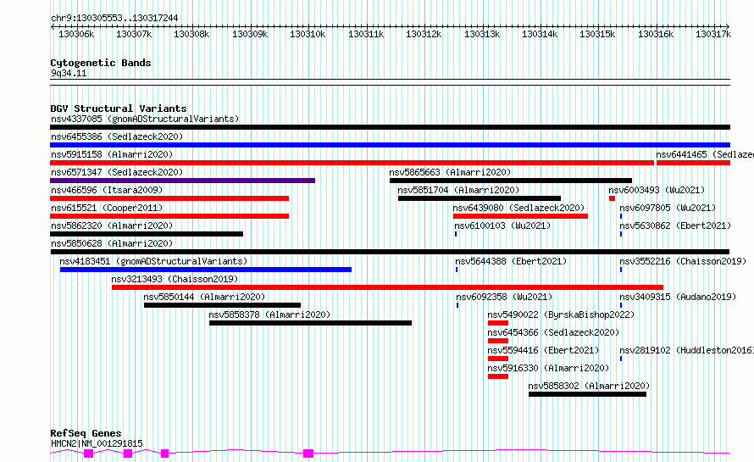Click the black bar under nsv5862320

[x=147, y=234]
